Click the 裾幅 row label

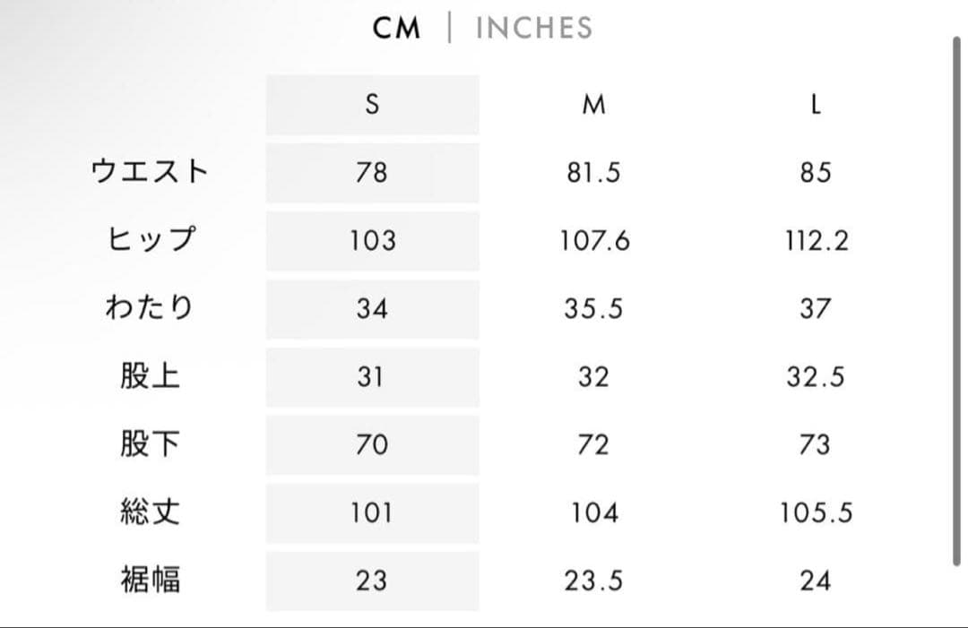[150, 581]
